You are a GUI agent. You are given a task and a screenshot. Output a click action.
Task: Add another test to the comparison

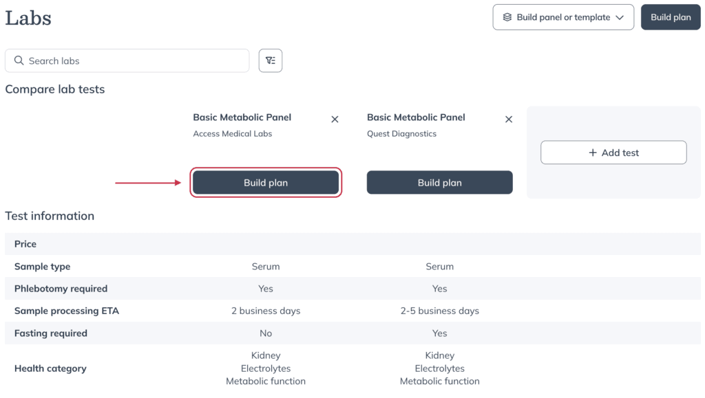613,153
